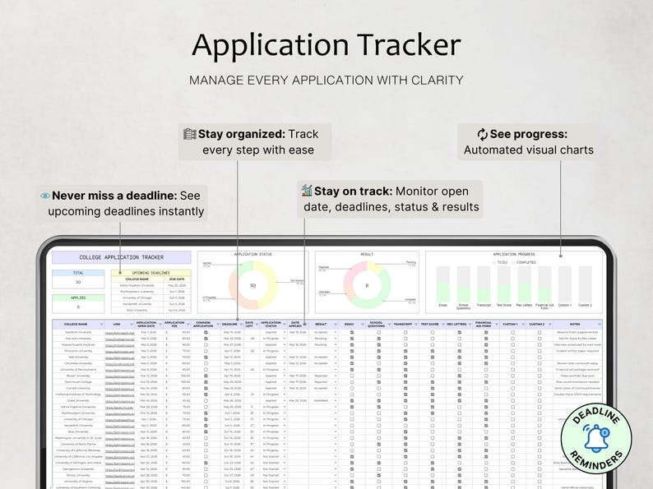Toggle Massachusetts Institute Common Application checkbox

pyautogui.click(x=206, y=344)
